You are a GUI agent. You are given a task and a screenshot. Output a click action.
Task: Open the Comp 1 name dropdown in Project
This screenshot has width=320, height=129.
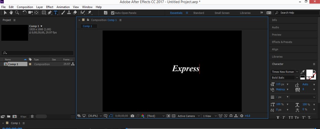(42, 26)
